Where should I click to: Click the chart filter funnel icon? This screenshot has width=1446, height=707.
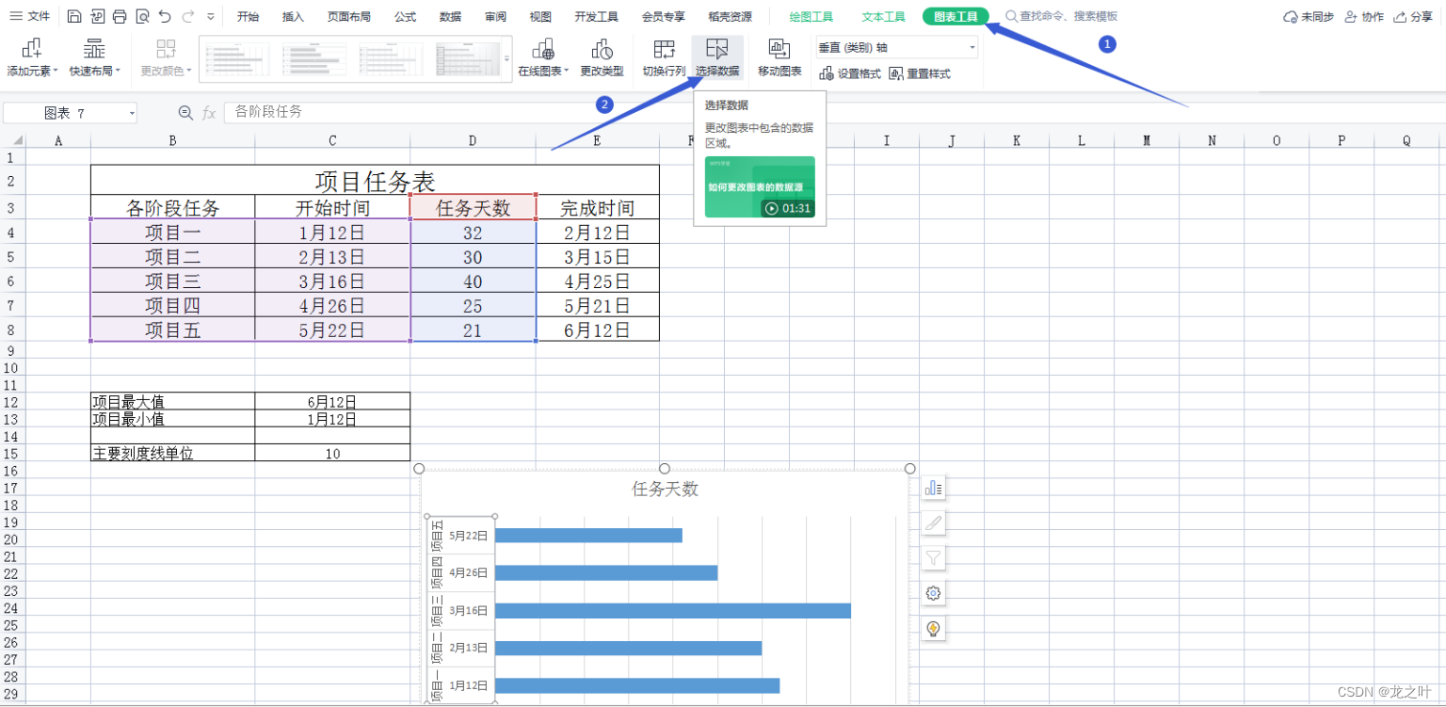pyautogui.click(x=933, y=558)
